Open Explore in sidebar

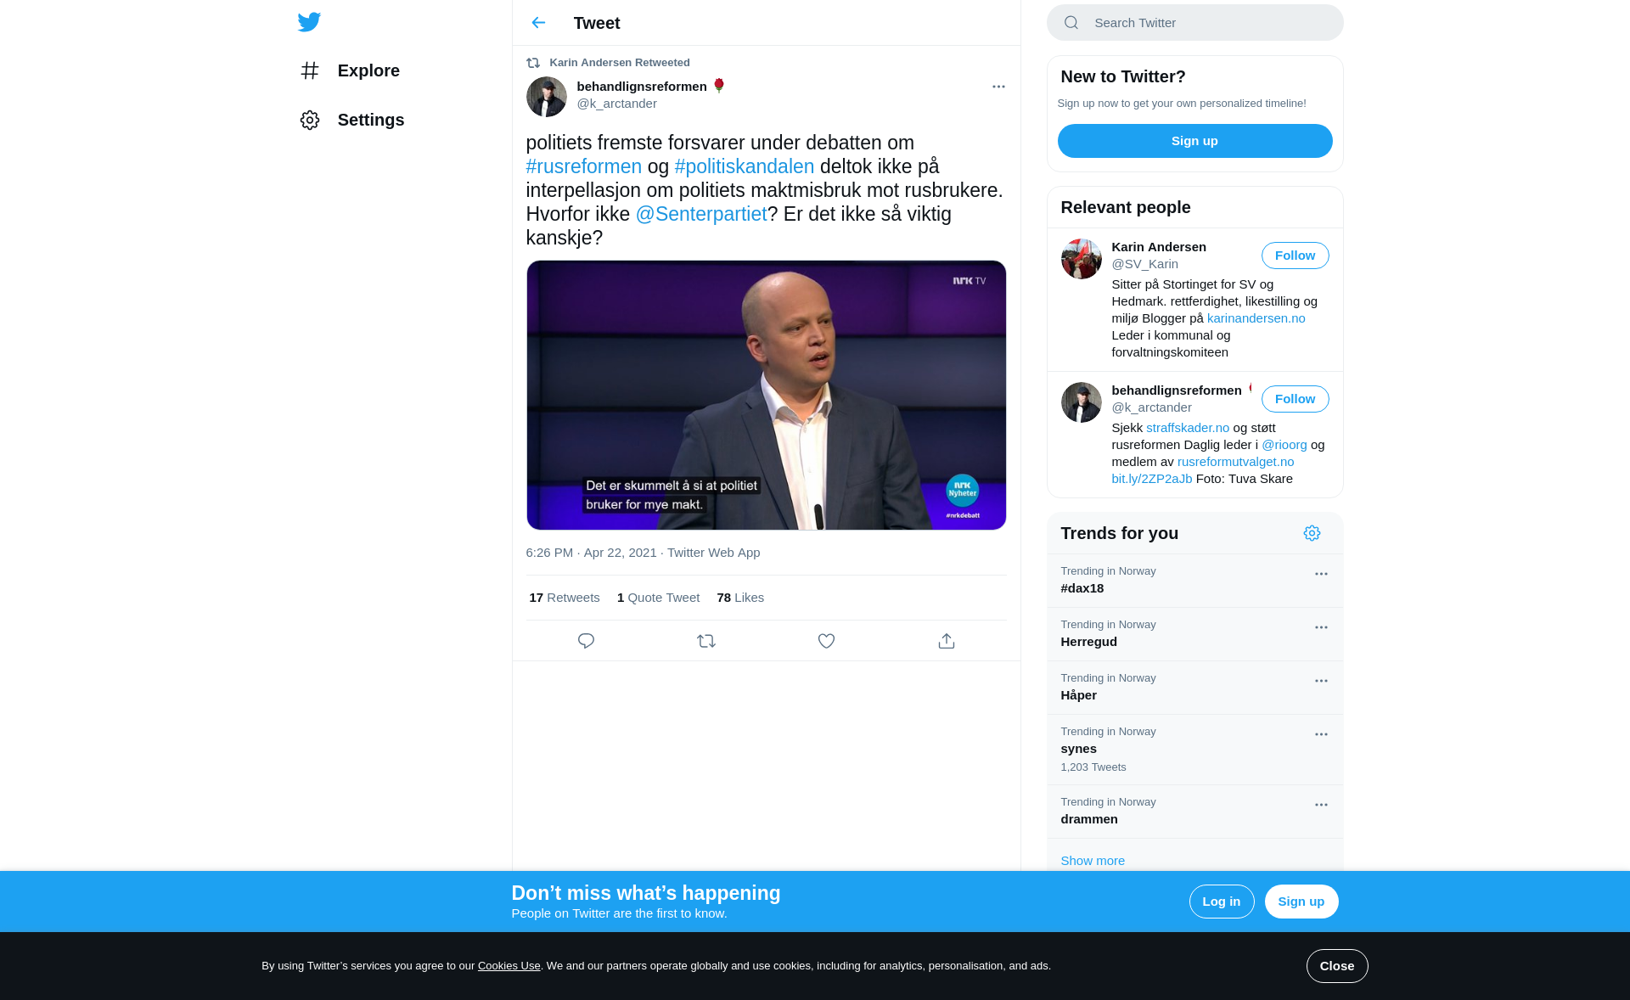pos(368,70)
